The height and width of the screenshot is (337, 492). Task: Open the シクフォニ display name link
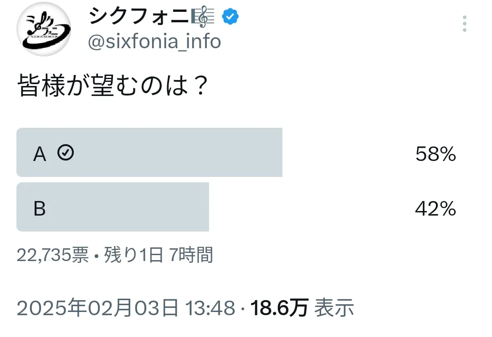point(138,17)
